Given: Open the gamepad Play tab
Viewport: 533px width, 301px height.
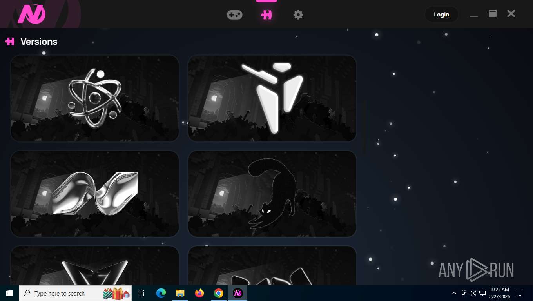Looking at the screenshot, I should click(234, 15).
